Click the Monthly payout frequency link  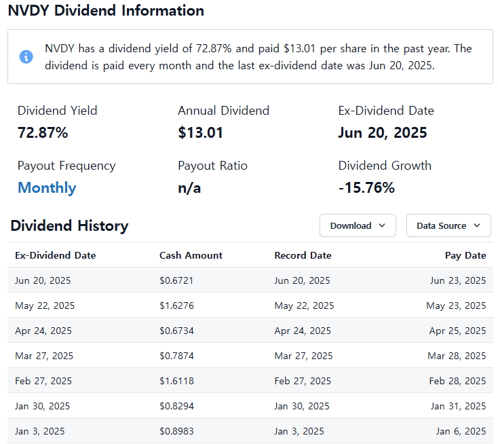coord(47,187)
